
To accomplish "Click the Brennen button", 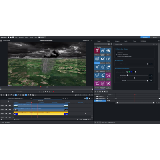I will 155,37.
